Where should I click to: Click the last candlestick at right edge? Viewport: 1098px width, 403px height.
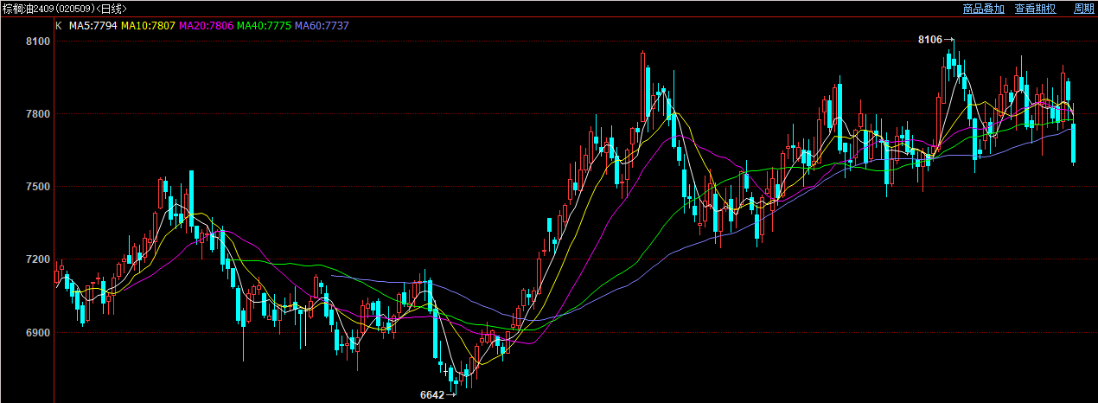(x=1074, y=144)
